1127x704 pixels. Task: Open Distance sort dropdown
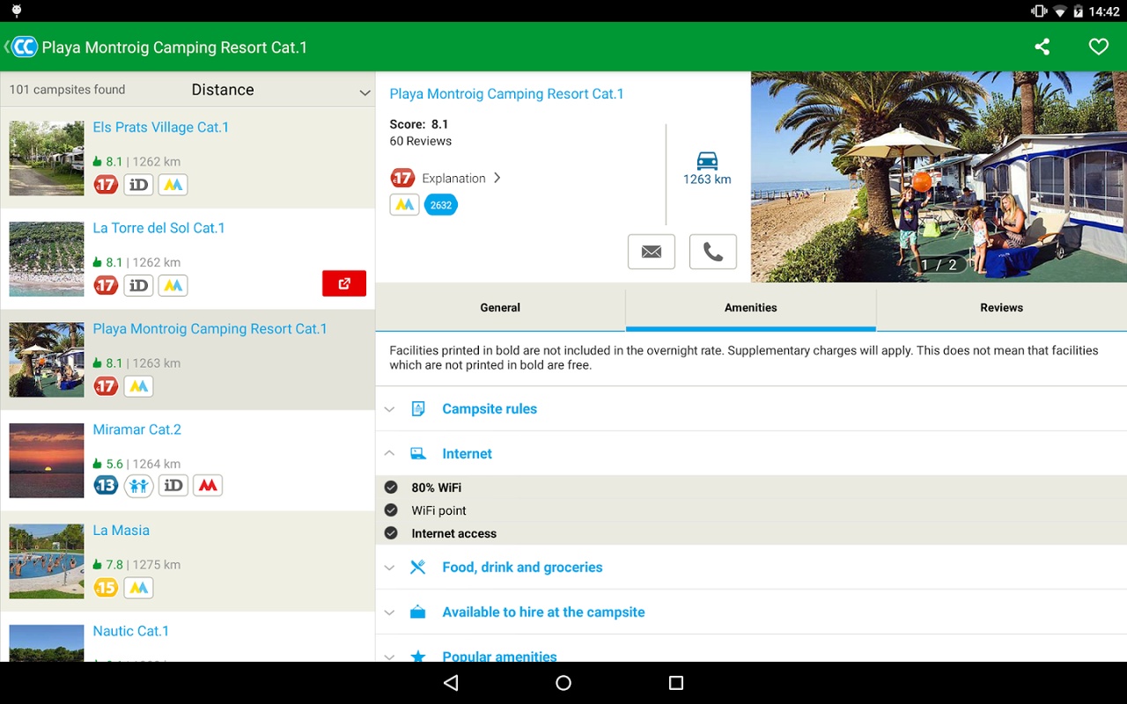(x=281, y=90)
